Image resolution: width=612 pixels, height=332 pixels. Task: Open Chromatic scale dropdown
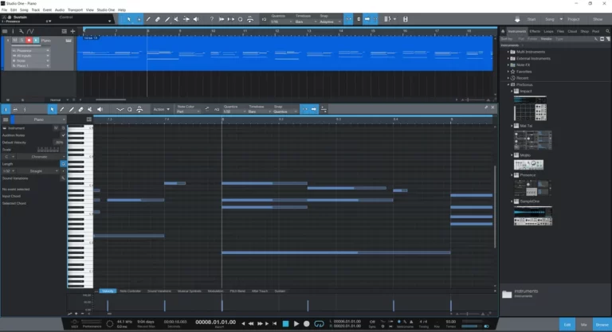click(x=42, y=157)
